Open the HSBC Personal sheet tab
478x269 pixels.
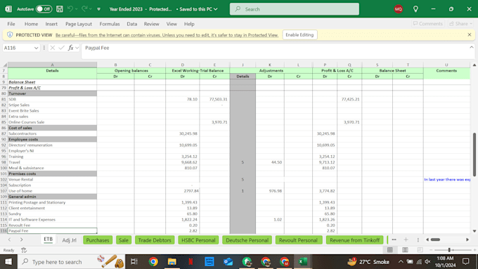[198, 240]
